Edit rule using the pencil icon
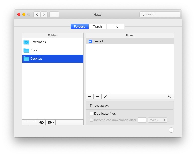This screenshot has width=196, height=156. pos(105,97)
